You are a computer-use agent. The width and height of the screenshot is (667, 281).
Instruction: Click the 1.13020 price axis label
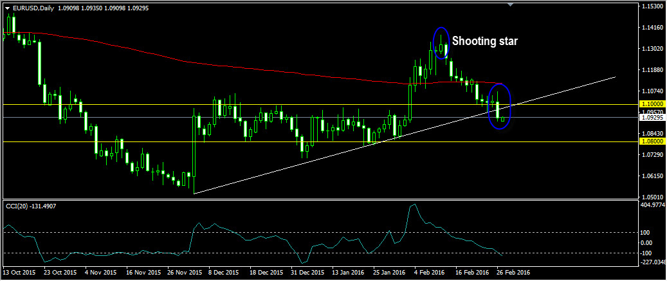(653, 49)
